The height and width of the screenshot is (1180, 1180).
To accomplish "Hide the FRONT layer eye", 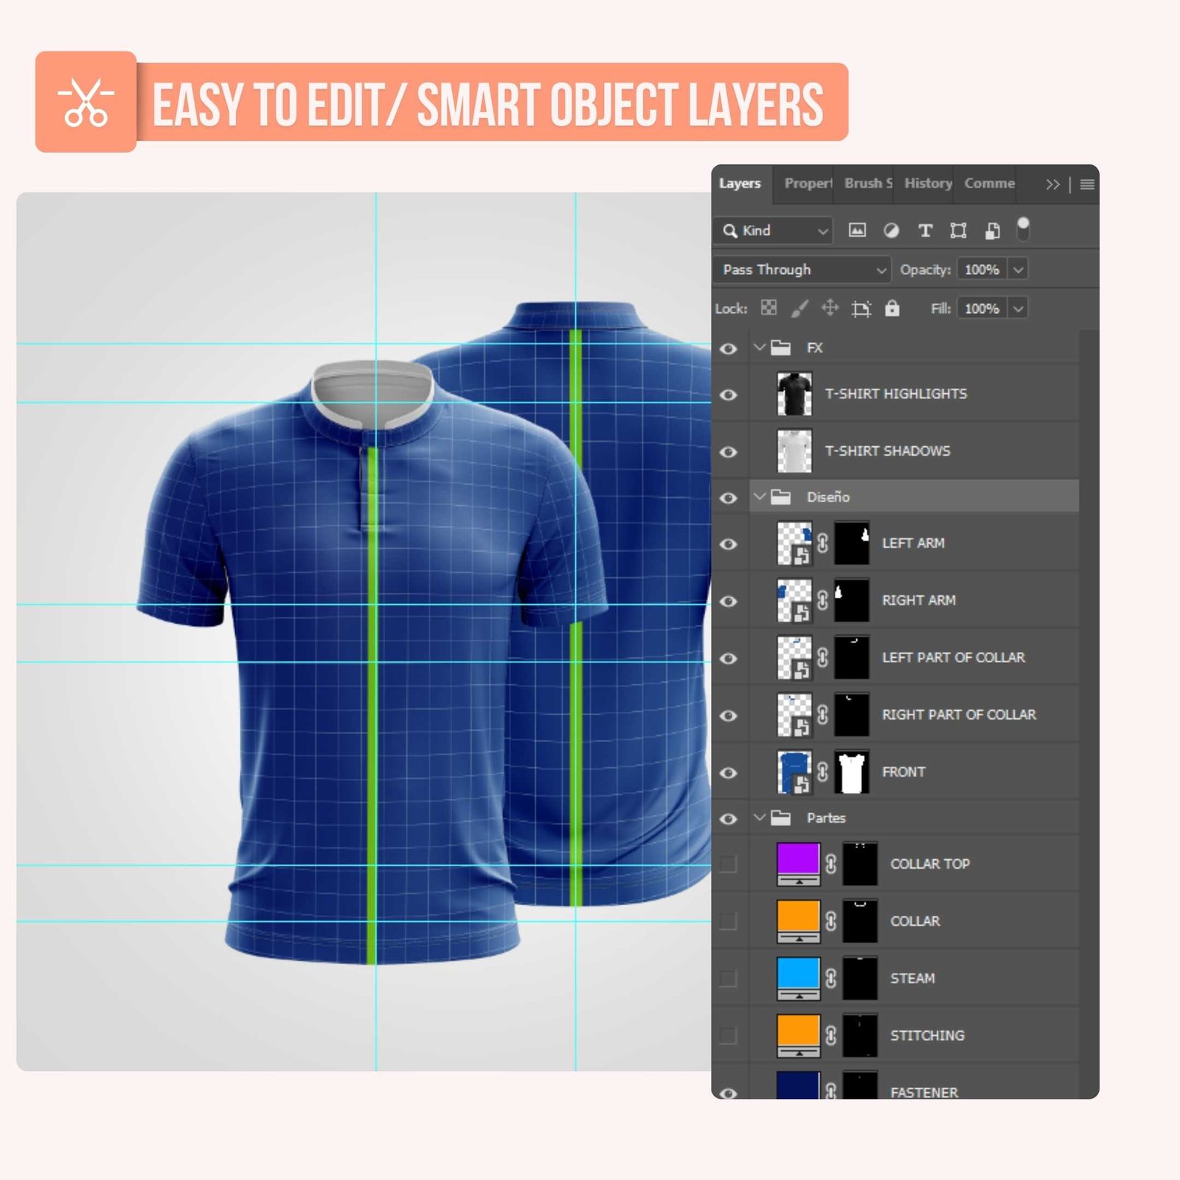I will point(729,773).
